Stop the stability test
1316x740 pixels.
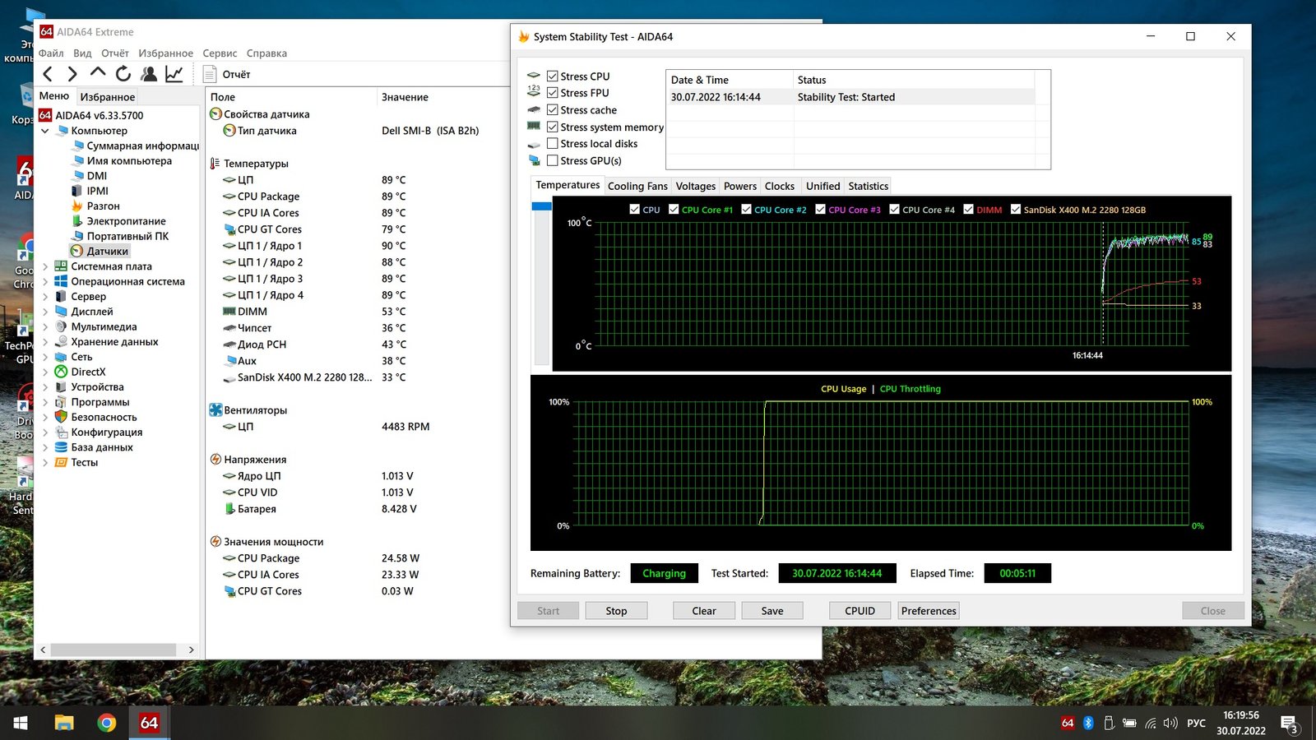pyautogui.click(x=616, y=611)
